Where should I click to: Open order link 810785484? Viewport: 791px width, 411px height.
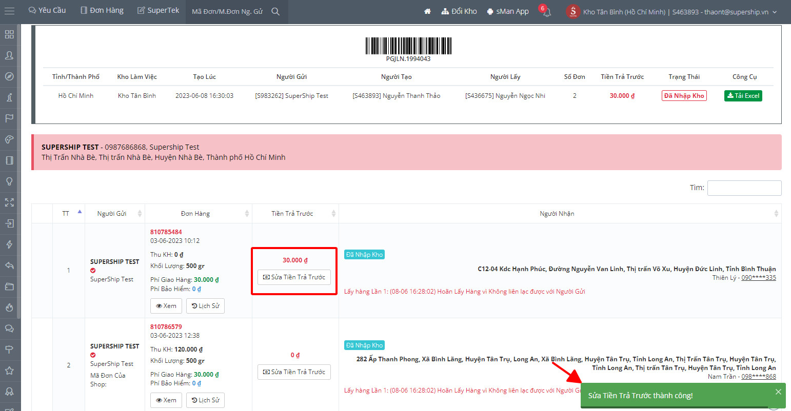(x=166, y=232)
